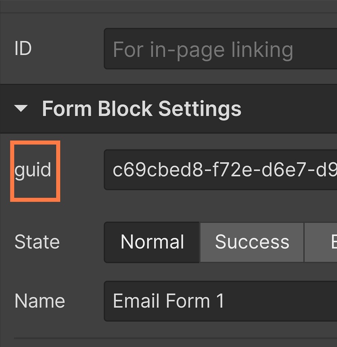Viewport: 337px width, 347px height.
Task: Click the State label
Action: 37,242
